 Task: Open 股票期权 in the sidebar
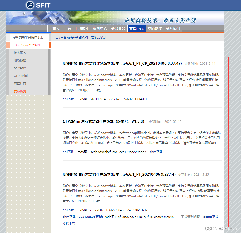[x=20, y=68]
